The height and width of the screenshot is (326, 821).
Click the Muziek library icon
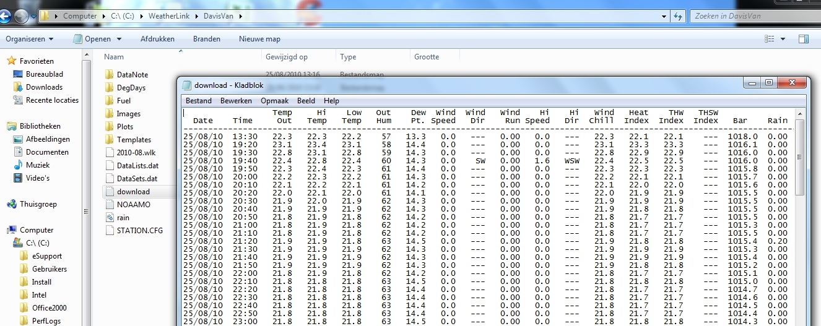coord(19,165)
